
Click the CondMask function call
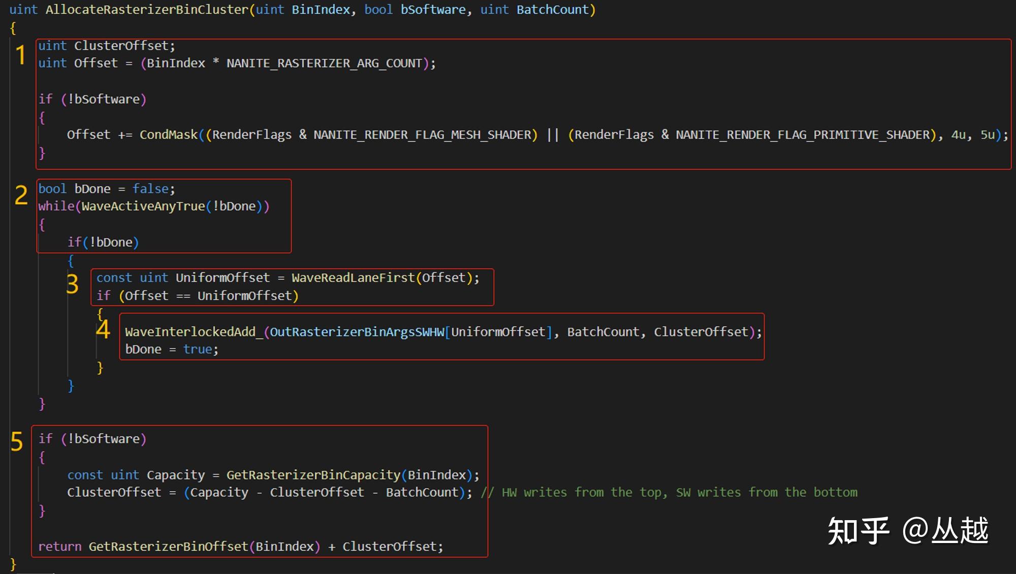click(x=168, y=135)
